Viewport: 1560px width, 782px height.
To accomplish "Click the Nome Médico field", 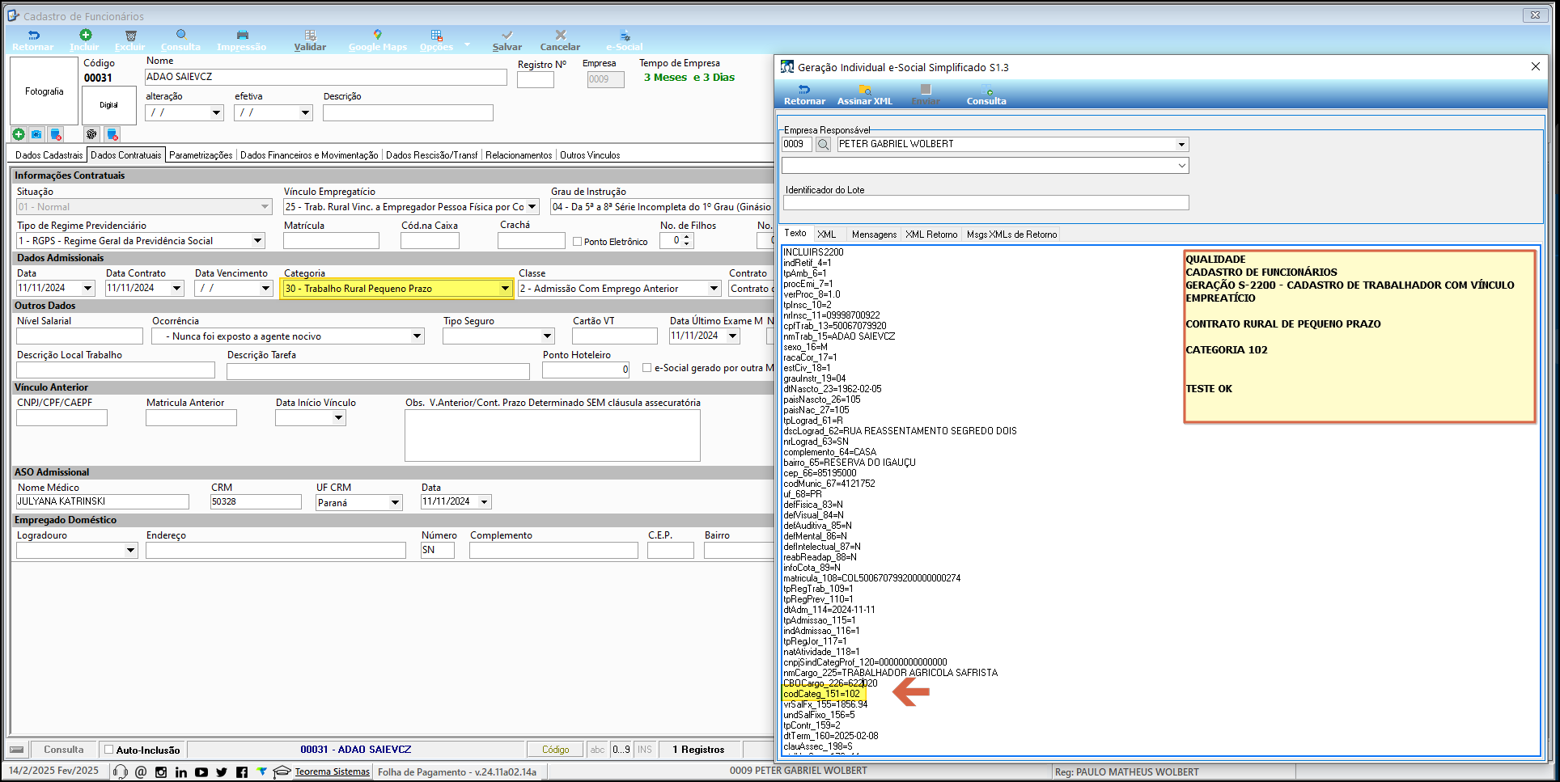I will coord(103,501).
